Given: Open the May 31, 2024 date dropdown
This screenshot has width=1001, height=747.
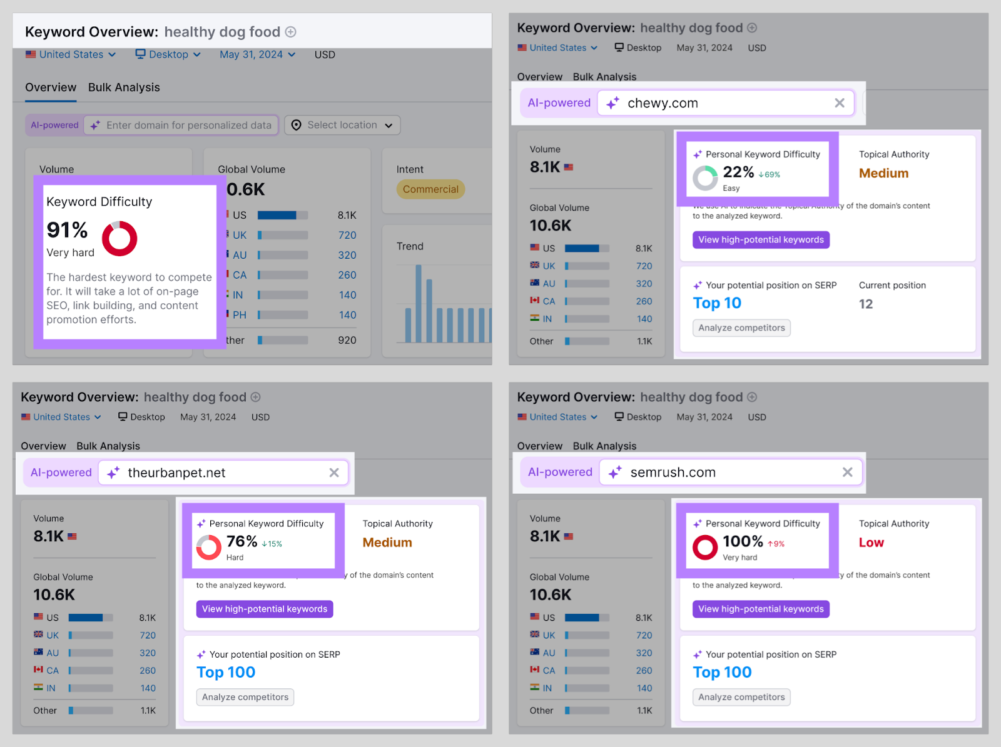Looking at the screenshot, I should click(257, 54).
